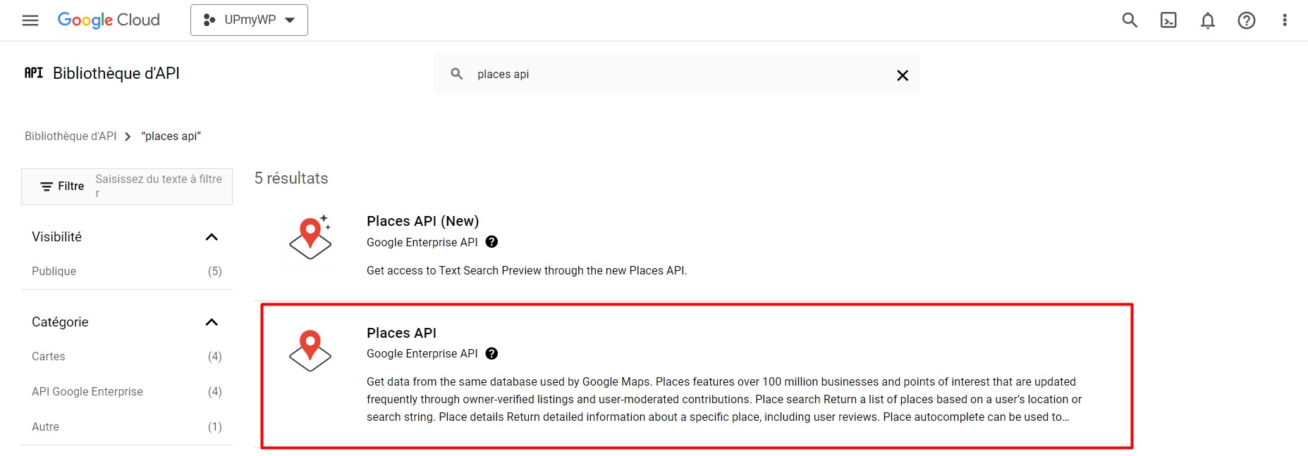Image resolution: width=1308 pixels, height=456 pixels.
Task: Click help icon beside Places API Enterprise label
Action: click(492, 353)
